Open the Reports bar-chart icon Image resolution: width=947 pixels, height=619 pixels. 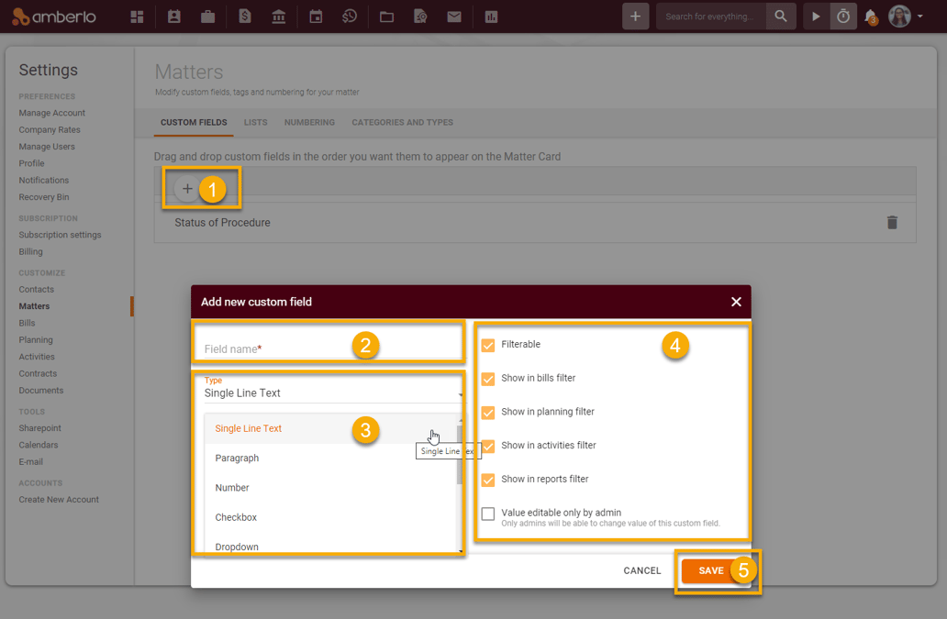coord(490,16)
